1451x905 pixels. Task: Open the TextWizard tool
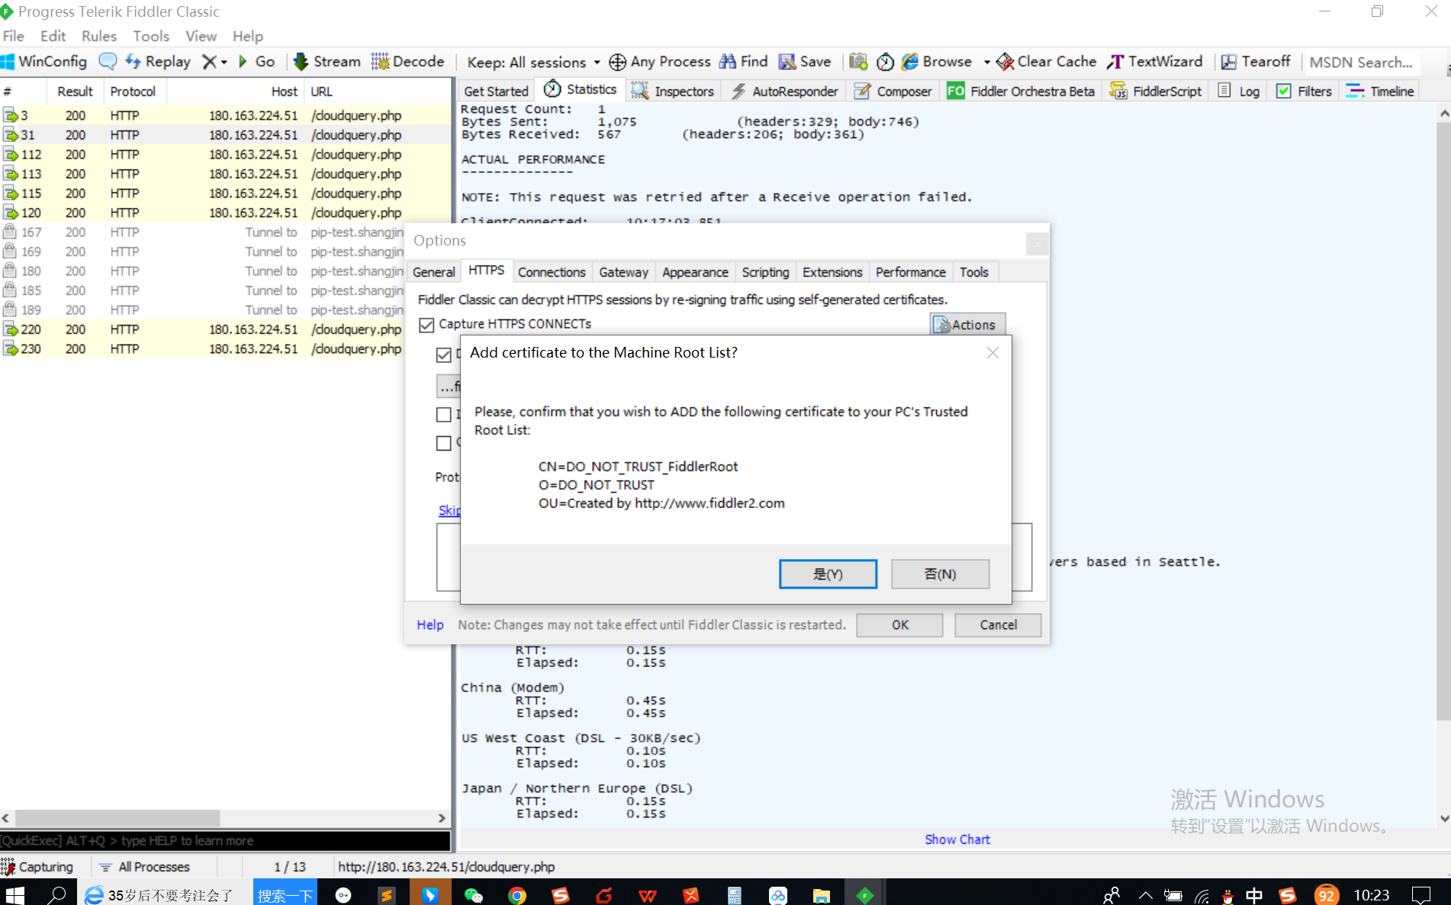coord(1155,62)
